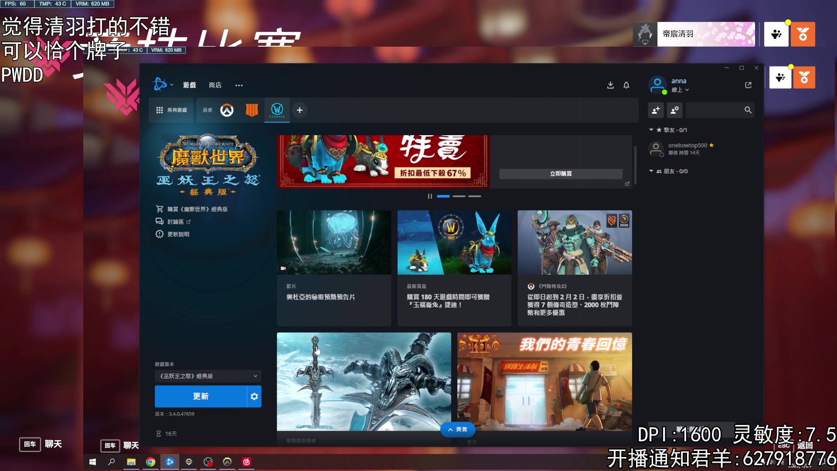The height and width of the screenshot is (471, 837).
Task: Click the World of Warcraft logo
Action: pos(208,165)
